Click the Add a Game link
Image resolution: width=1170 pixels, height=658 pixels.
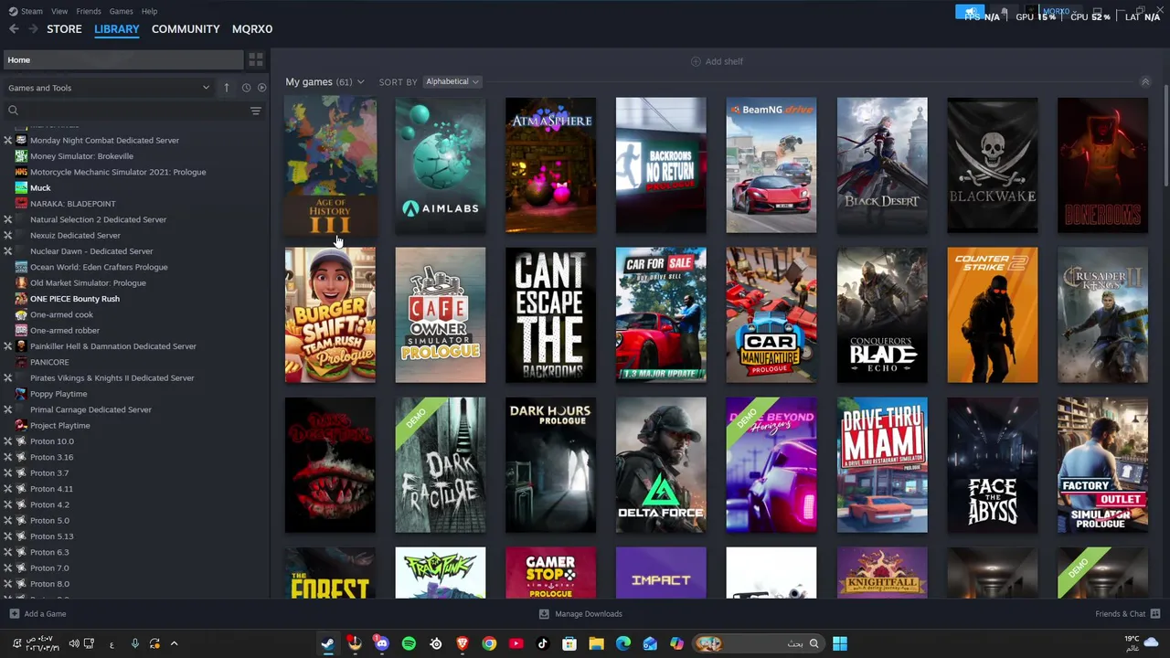click(x=45, y=614)
